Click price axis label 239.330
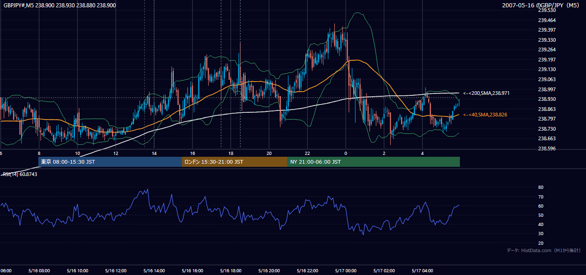The width and height of the screenshot is (586, 275). pos(547,40)
